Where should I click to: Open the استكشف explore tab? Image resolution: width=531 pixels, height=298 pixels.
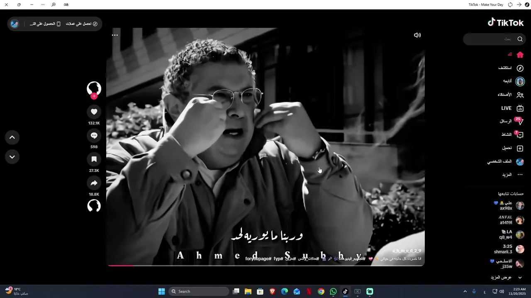(x=510, y=68)
